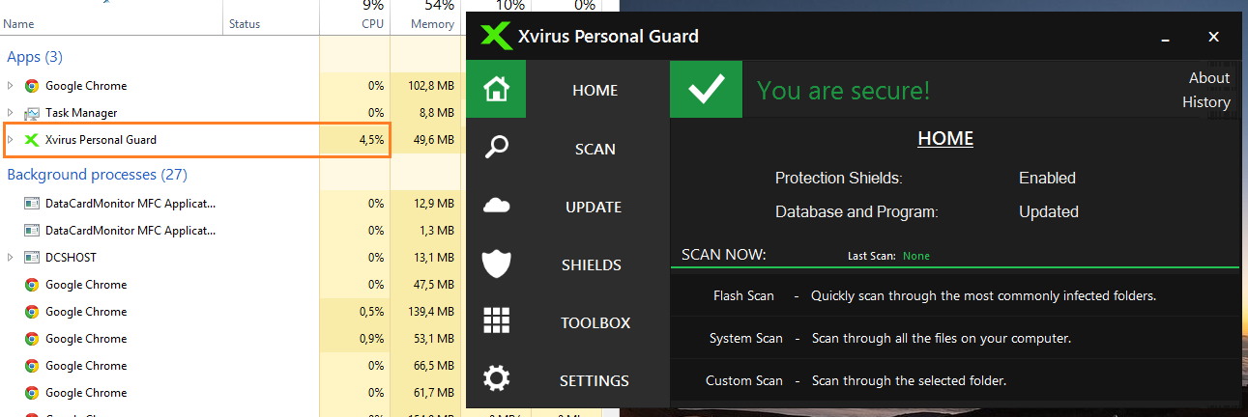Select the 4,5% CPU value for Xvirus
This screenshot has width=1248, height=417.
tap(371, 140)
